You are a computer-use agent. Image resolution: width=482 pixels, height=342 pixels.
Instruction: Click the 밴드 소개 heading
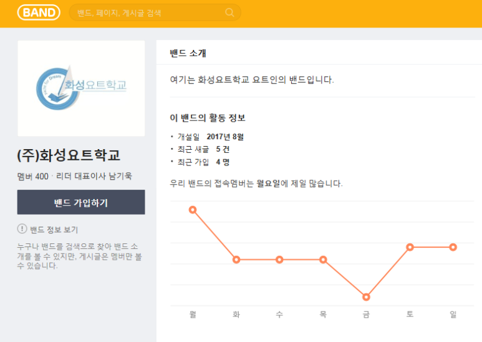tap(188, 53)
